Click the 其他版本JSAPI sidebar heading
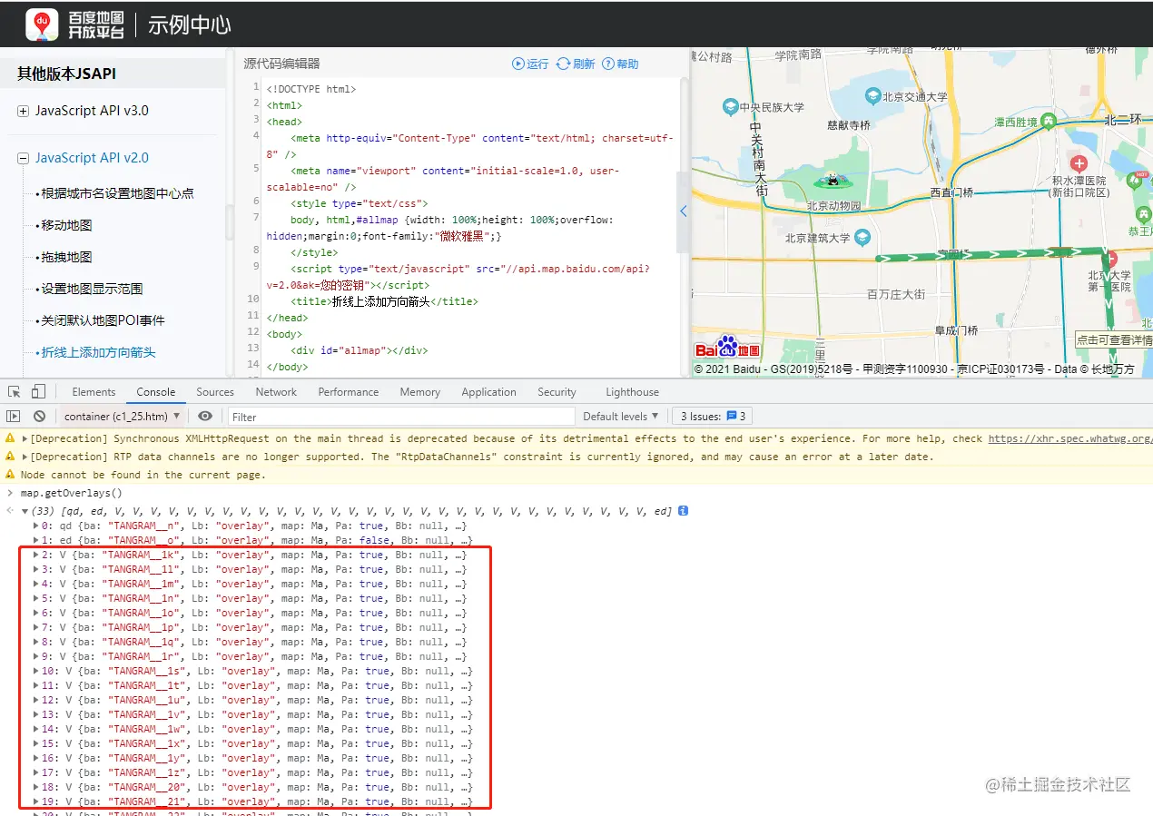This screenshot has width=1153, height=816. 66,74
